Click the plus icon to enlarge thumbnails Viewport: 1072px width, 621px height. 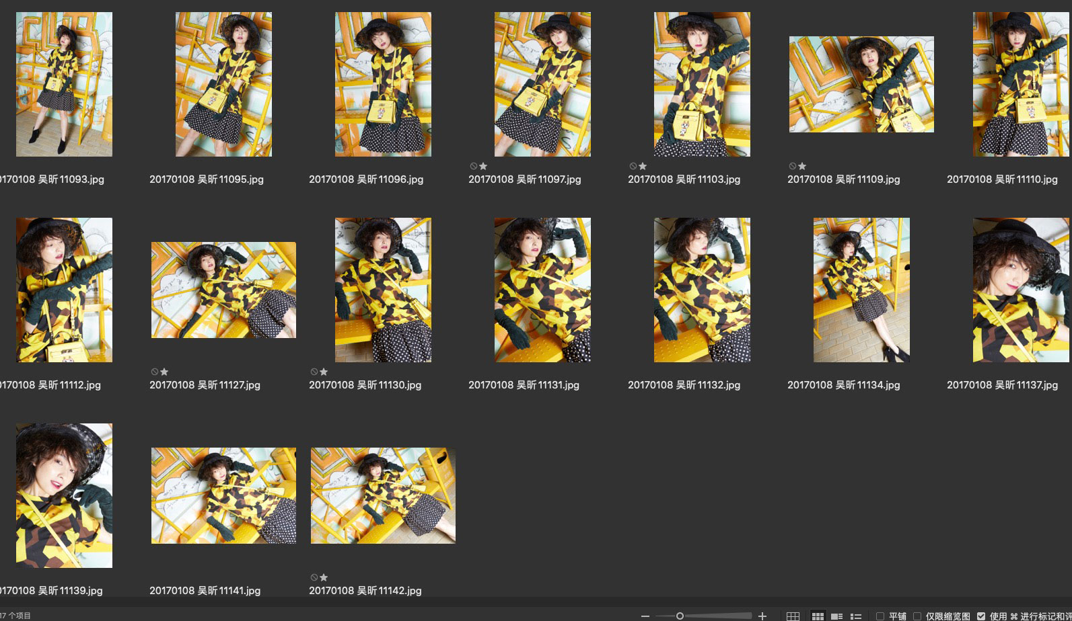[762, 616]
